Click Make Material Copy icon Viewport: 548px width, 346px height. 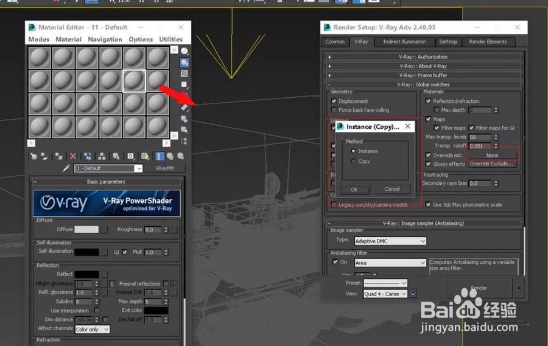tap(87, 156)
